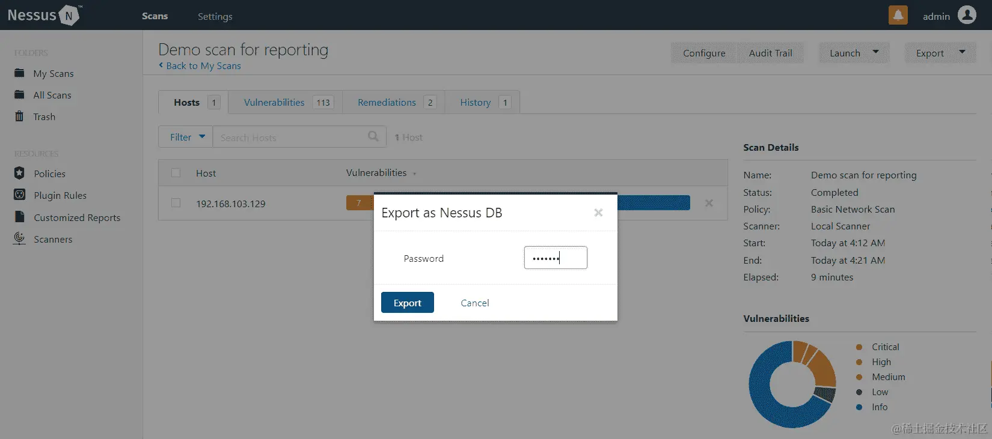Viewport: 992px width, 439px height.
Task: Click the Scanners radar icon
Action: [19, 238]
